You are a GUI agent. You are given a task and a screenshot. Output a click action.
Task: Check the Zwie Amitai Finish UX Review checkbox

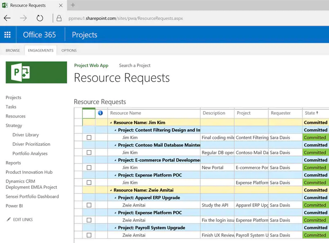tap(89, 235)
